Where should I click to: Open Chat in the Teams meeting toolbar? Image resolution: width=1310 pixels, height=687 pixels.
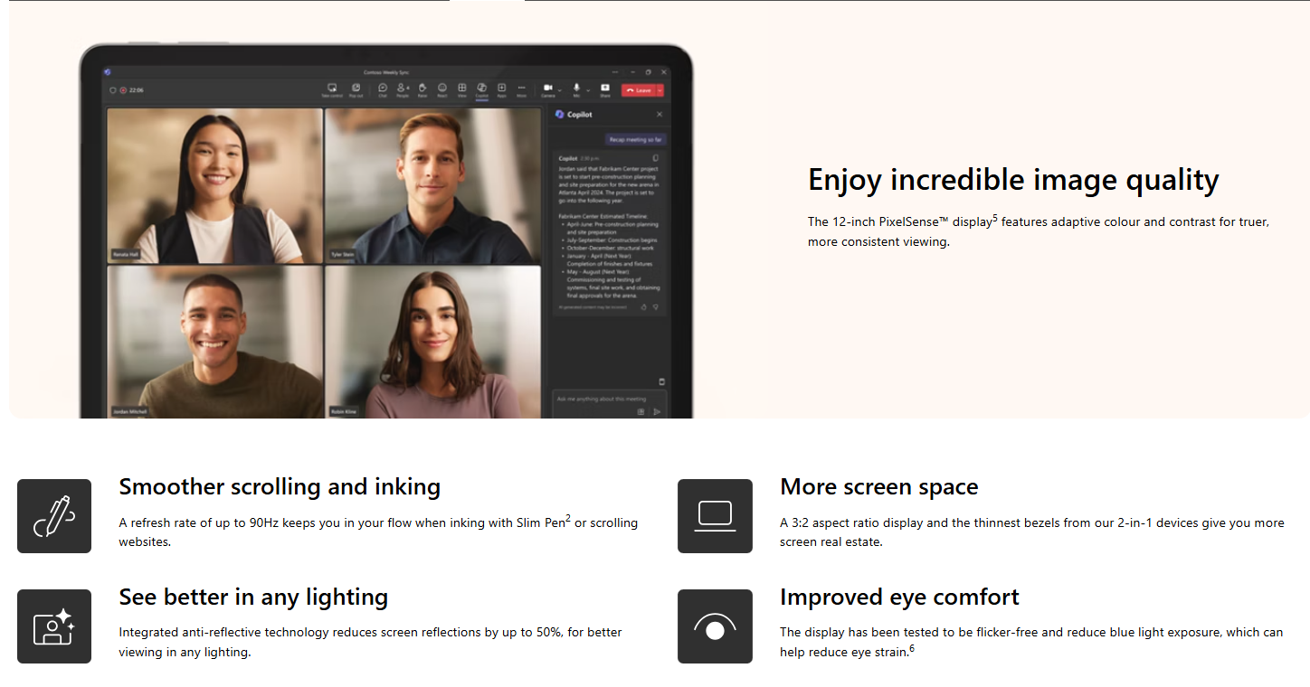pyautogui.click(x=383, y=89)
